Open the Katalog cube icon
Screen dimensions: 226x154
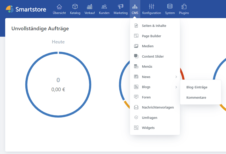click(x=75, y=7)
